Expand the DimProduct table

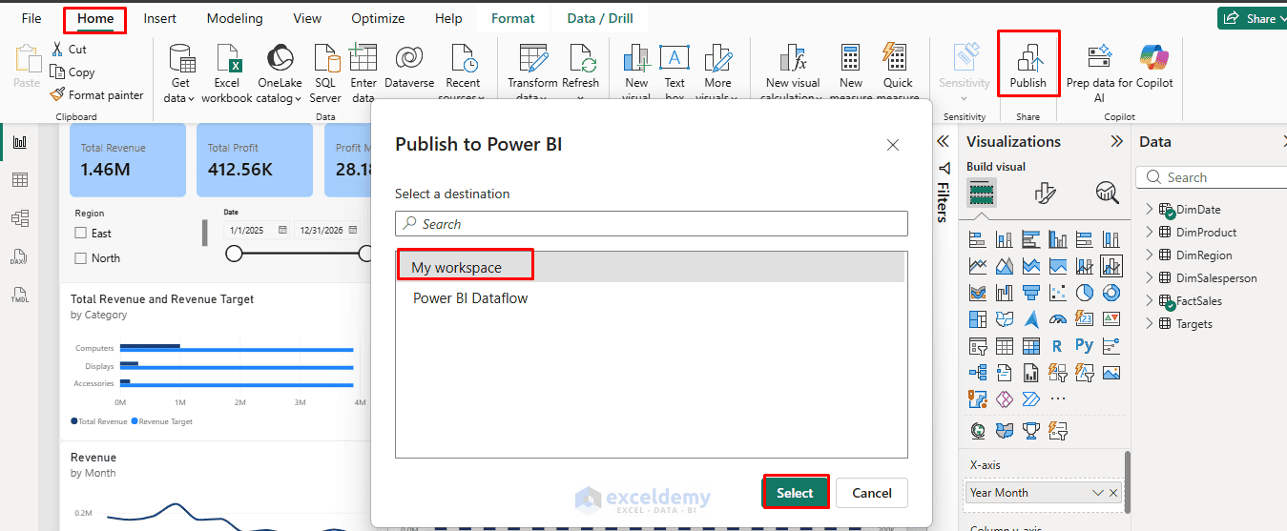click(1150, 232)
